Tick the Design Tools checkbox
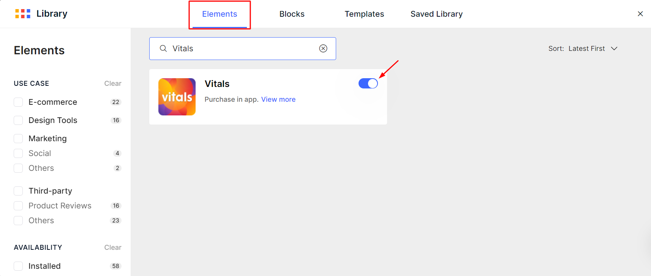This screenshot has width=651, height=276. 18,120
